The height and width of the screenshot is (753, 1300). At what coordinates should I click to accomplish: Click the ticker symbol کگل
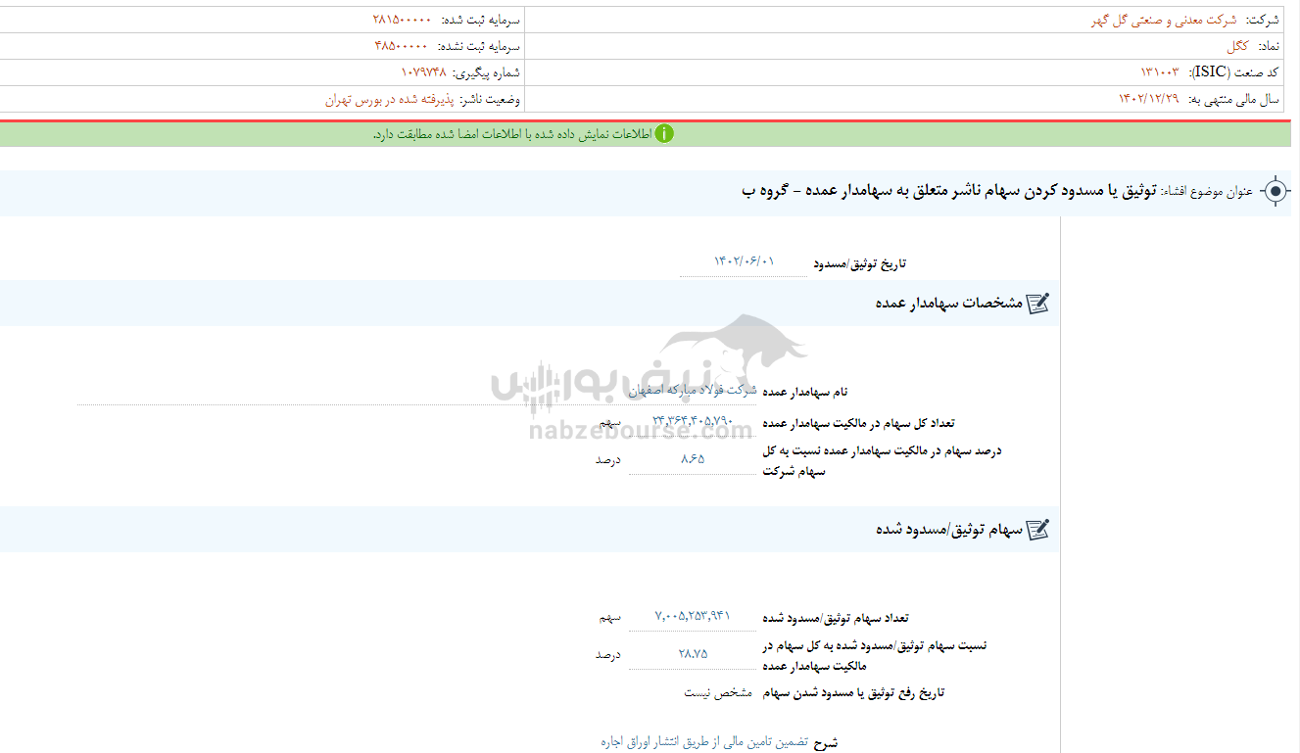point(1237,46)
